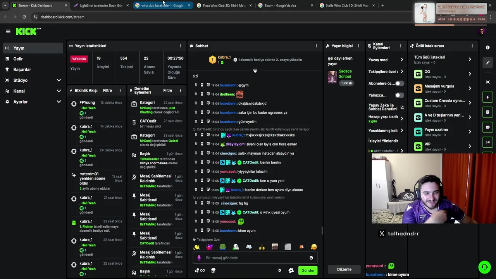
Task: Timeout sender of 'gülmeyelim' via hourglass icon
Action: pos(202,121)
